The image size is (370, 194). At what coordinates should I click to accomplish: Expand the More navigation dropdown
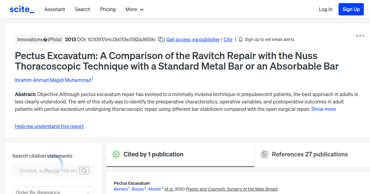click(134, 9)
